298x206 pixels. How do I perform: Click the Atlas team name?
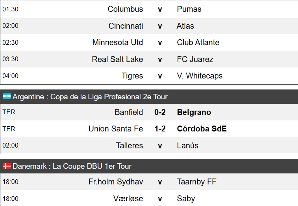pyautogui.click(x=185, y=26)
